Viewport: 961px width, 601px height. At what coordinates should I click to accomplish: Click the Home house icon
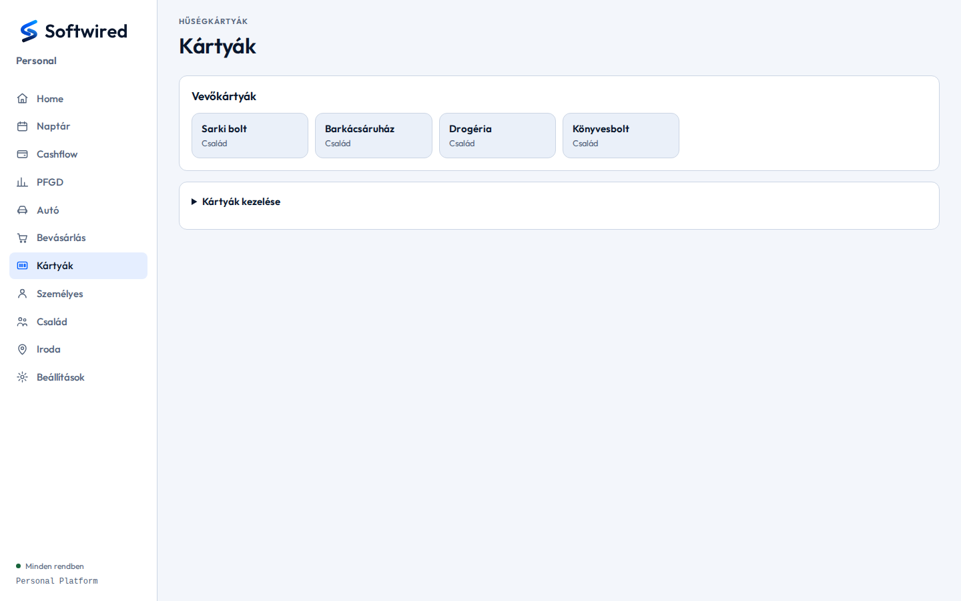pos(22,99)
